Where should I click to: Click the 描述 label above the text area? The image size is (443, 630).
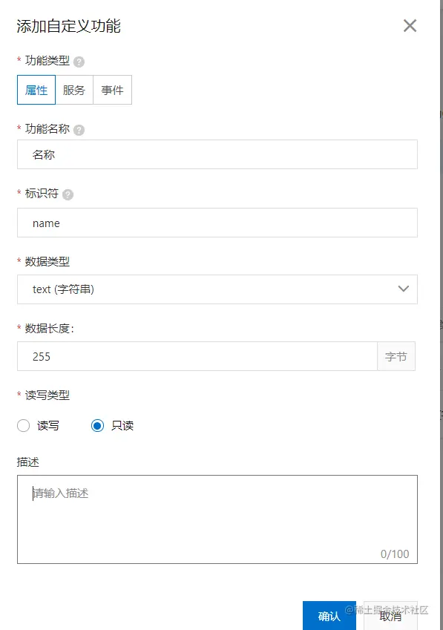28,462
